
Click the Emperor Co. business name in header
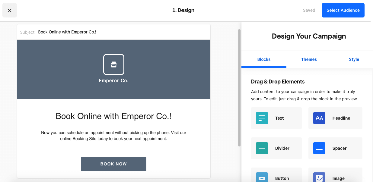click(x=114, y=81)
